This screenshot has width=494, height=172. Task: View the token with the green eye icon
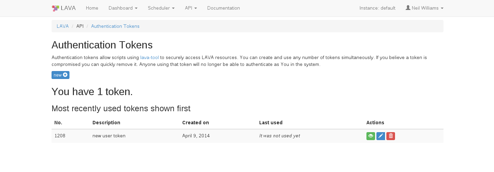(371, 136)
